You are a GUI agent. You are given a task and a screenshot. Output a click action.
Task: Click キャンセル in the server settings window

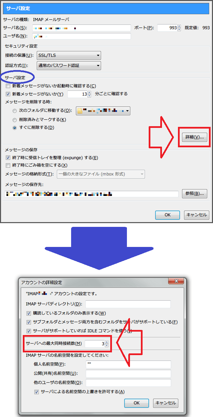197,215
